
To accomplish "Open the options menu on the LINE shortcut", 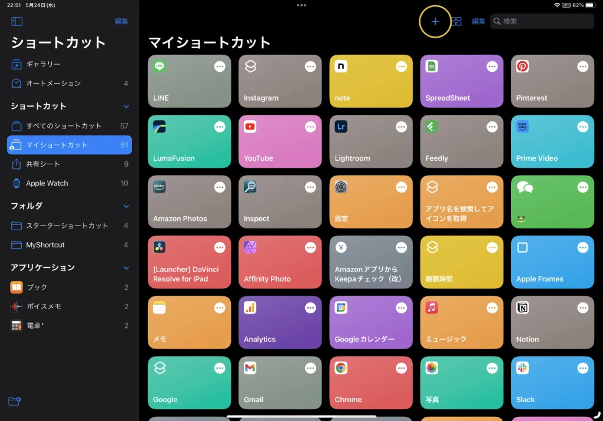I will point(220,67).
